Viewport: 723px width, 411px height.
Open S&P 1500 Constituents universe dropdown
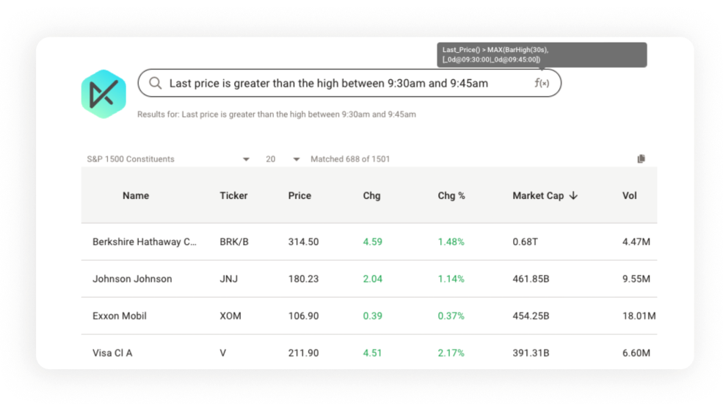[x=246, y=159]
